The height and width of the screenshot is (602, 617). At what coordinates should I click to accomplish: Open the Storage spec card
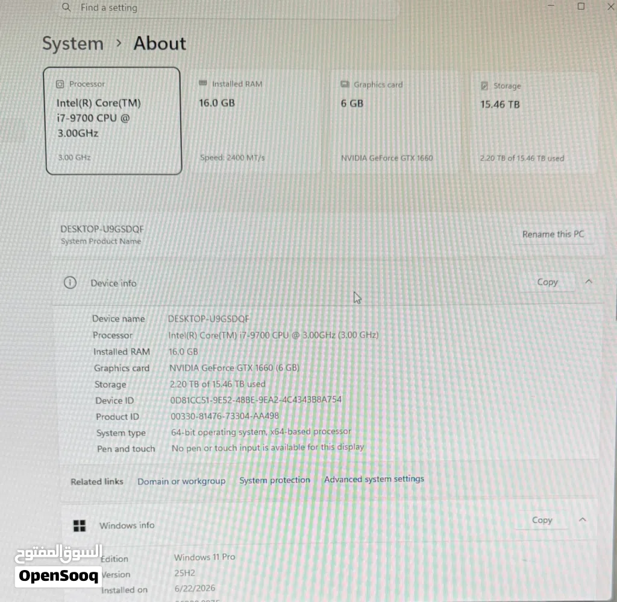pyautogui.click(x=534, y=123)
